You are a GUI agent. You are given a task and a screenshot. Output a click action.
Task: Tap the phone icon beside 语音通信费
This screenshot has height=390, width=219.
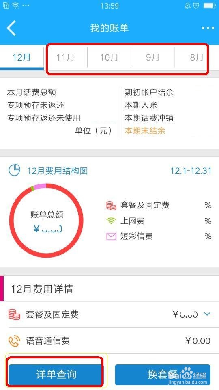[x=14, y=340]
